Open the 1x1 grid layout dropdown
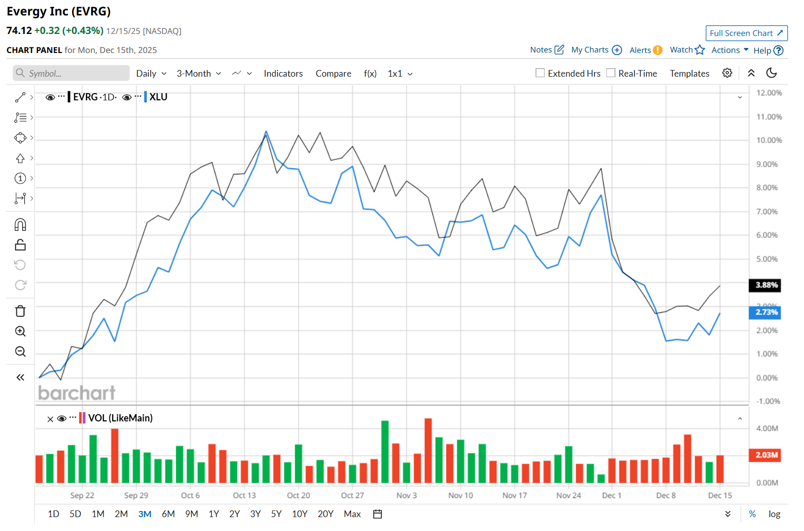 [x=400, y=74]
